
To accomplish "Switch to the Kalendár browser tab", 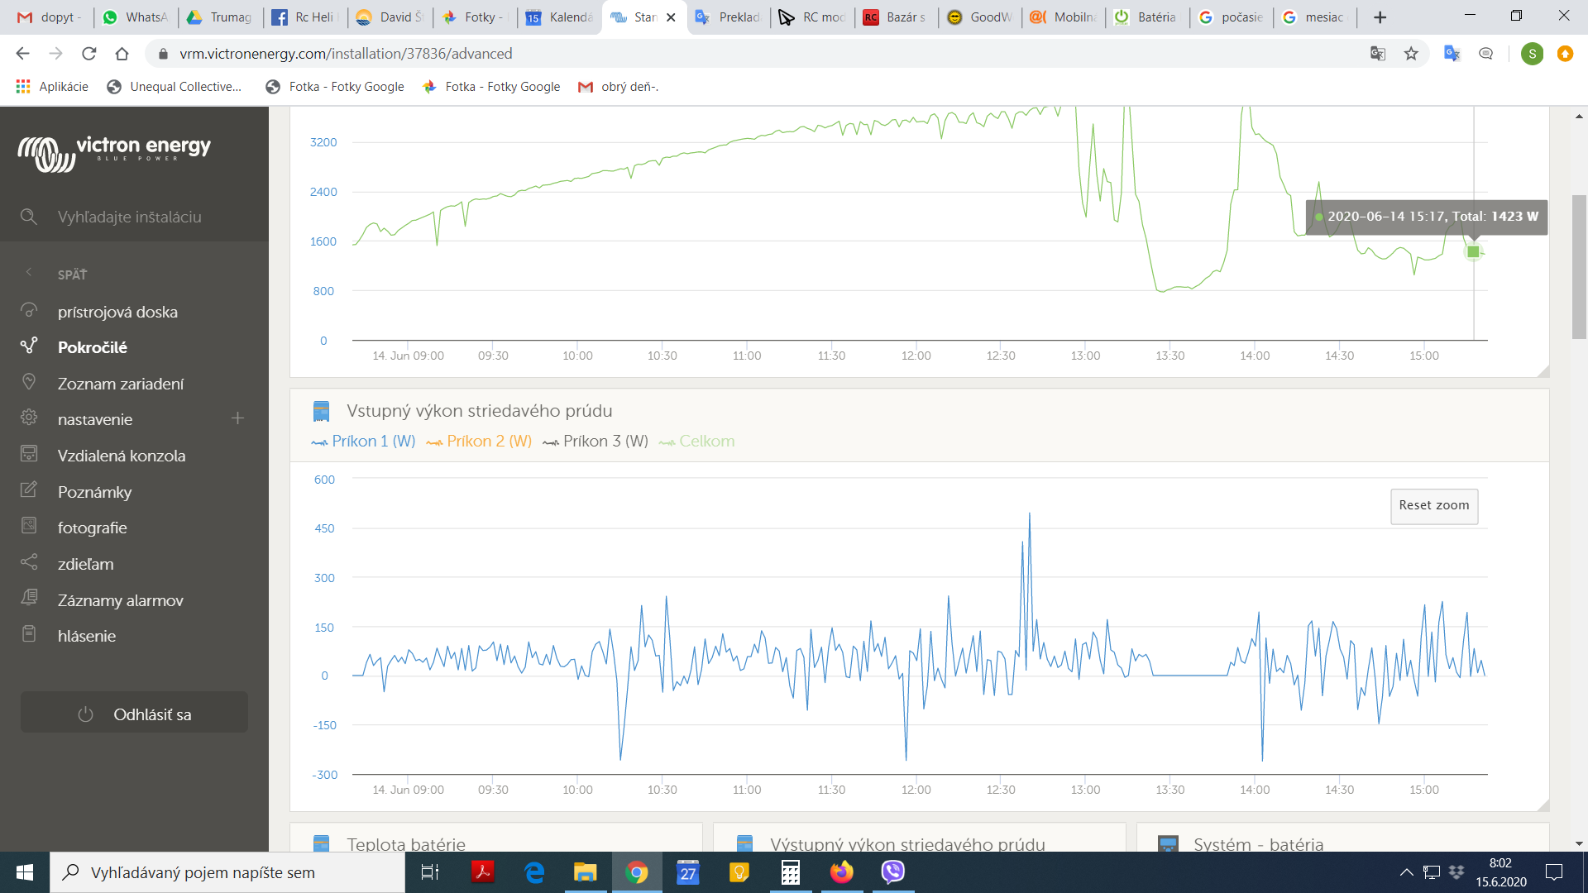I will click(560, 17).
